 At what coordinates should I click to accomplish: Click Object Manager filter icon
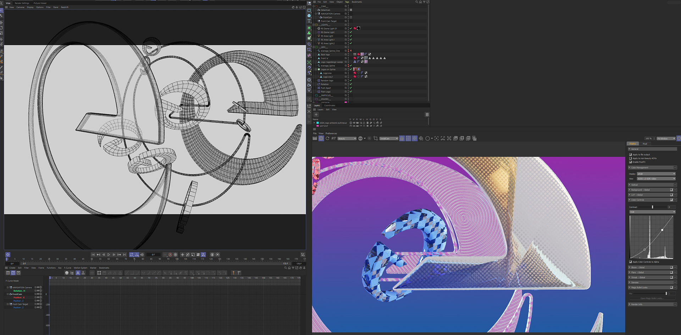pos(424,2)
